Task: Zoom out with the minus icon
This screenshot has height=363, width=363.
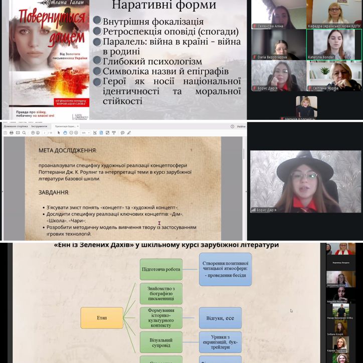Action: (71, 133)
